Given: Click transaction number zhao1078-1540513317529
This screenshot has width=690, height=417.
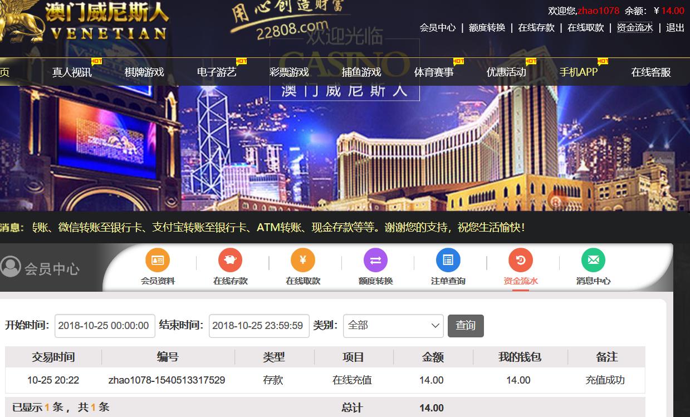Looking at the screenshot, I should click(x=167, y=380).
